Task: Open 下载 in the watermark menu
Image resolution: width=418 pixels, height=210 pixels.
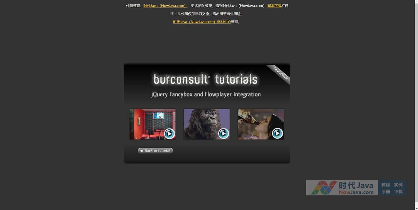Action: coord(398,192)
